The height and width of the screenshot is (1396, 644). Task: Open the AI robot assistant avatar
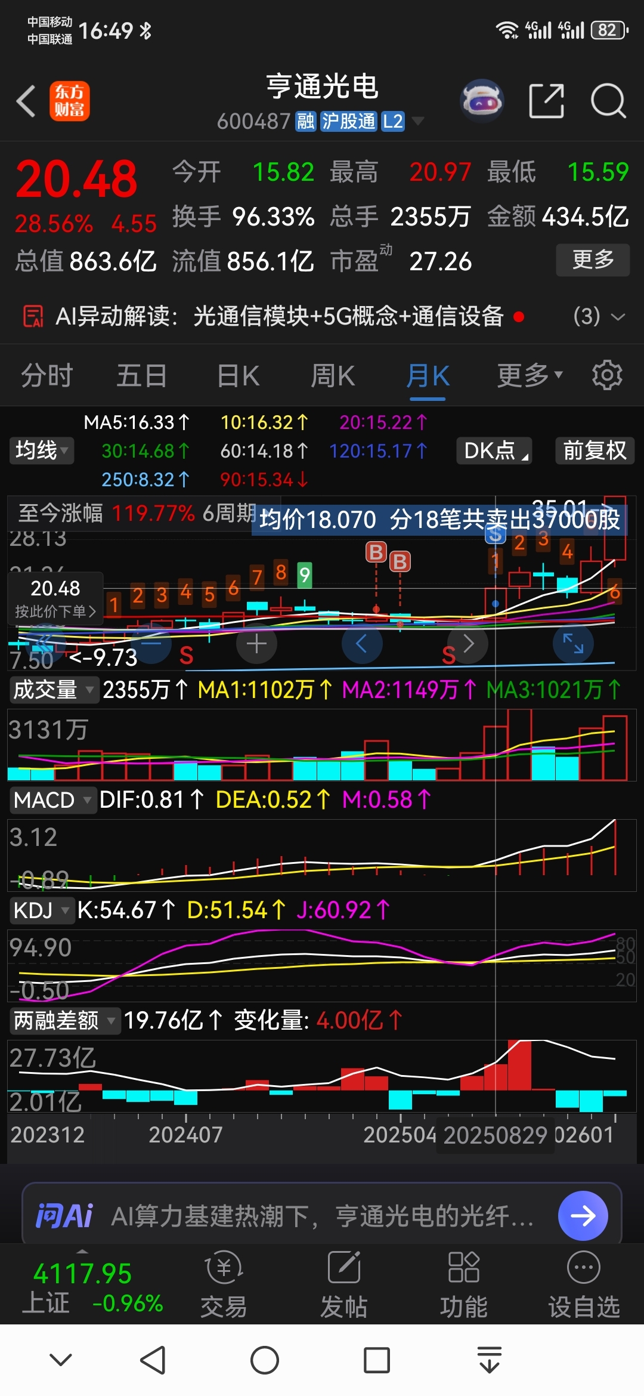(482, 101)
